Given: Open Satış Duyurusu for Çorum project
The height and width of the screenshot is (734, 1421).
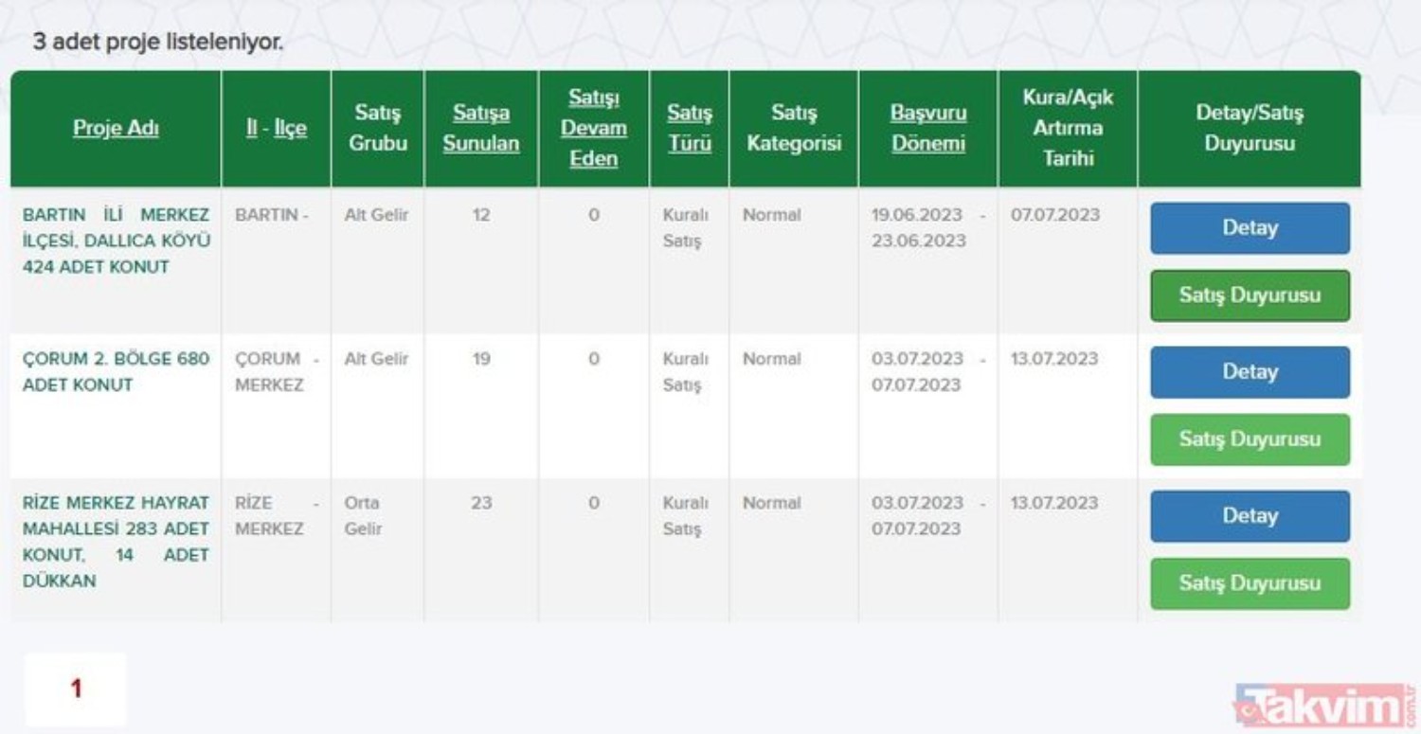Looking at the screenshot, I should pos(1250,439).
